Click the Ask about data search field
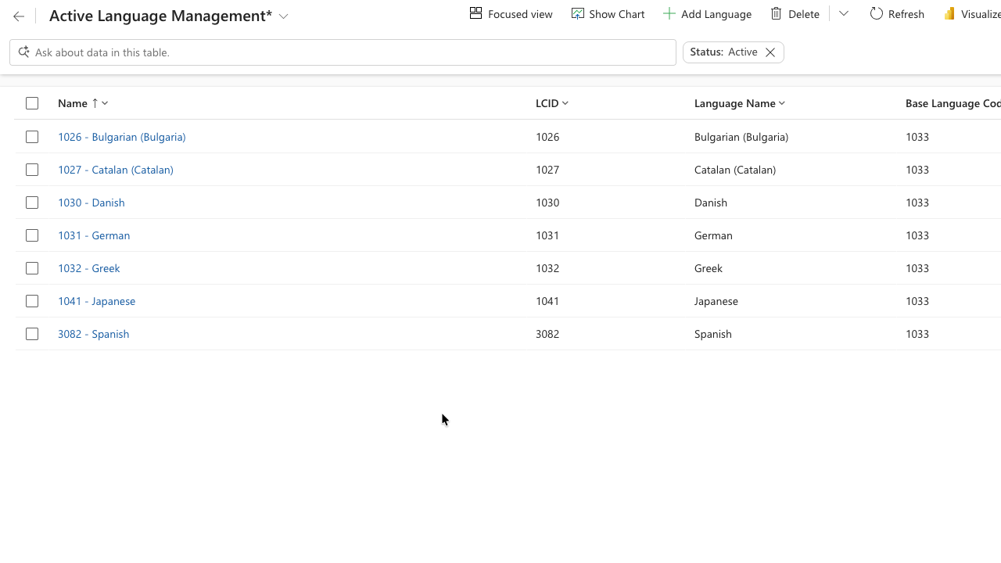Image resolution: width=1001 pixels, height=563 pixels. [344, 52]
